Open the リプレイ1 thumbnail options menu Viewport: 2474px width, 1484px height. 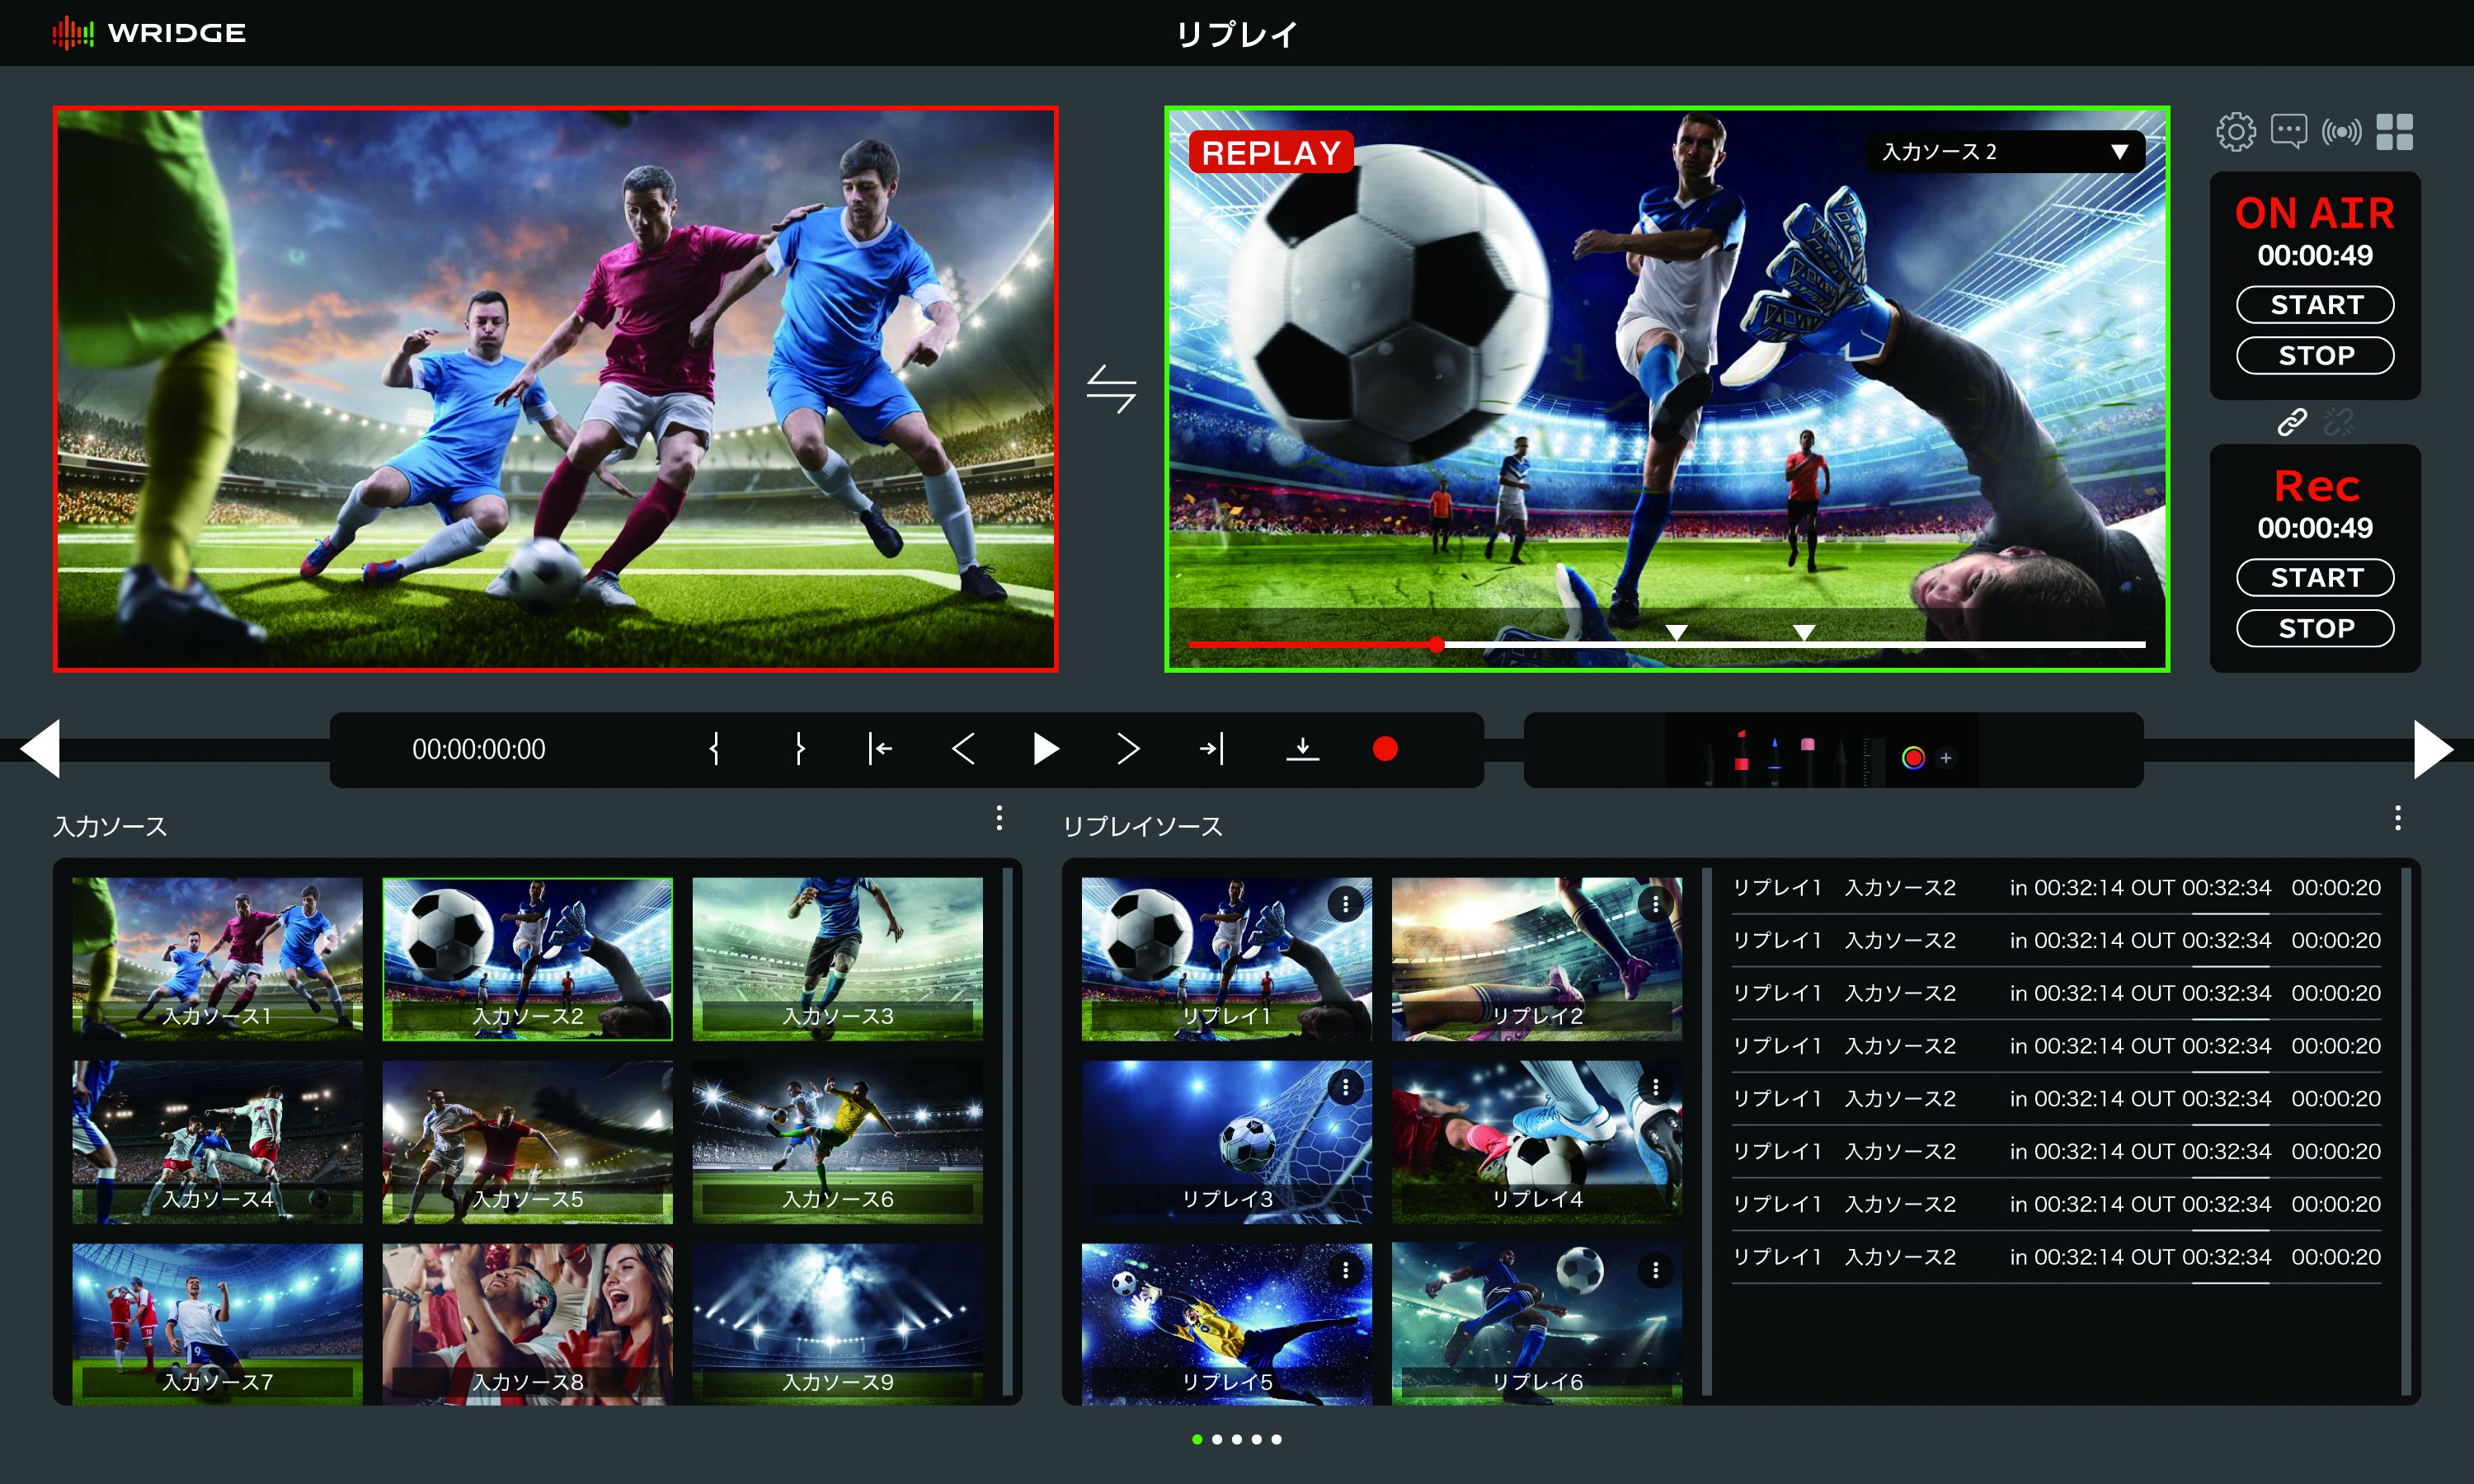coord(1345,905)
